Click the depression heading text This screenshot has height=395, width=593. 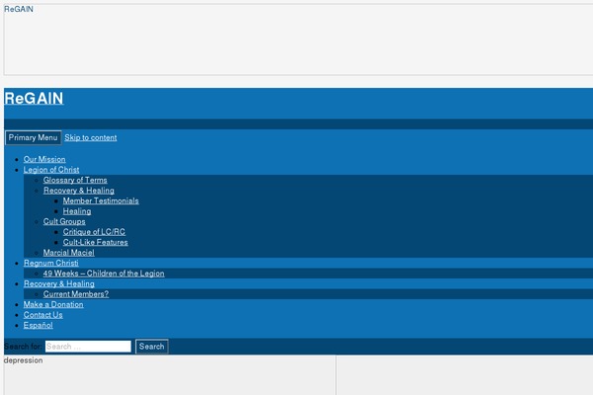point(23,360)
